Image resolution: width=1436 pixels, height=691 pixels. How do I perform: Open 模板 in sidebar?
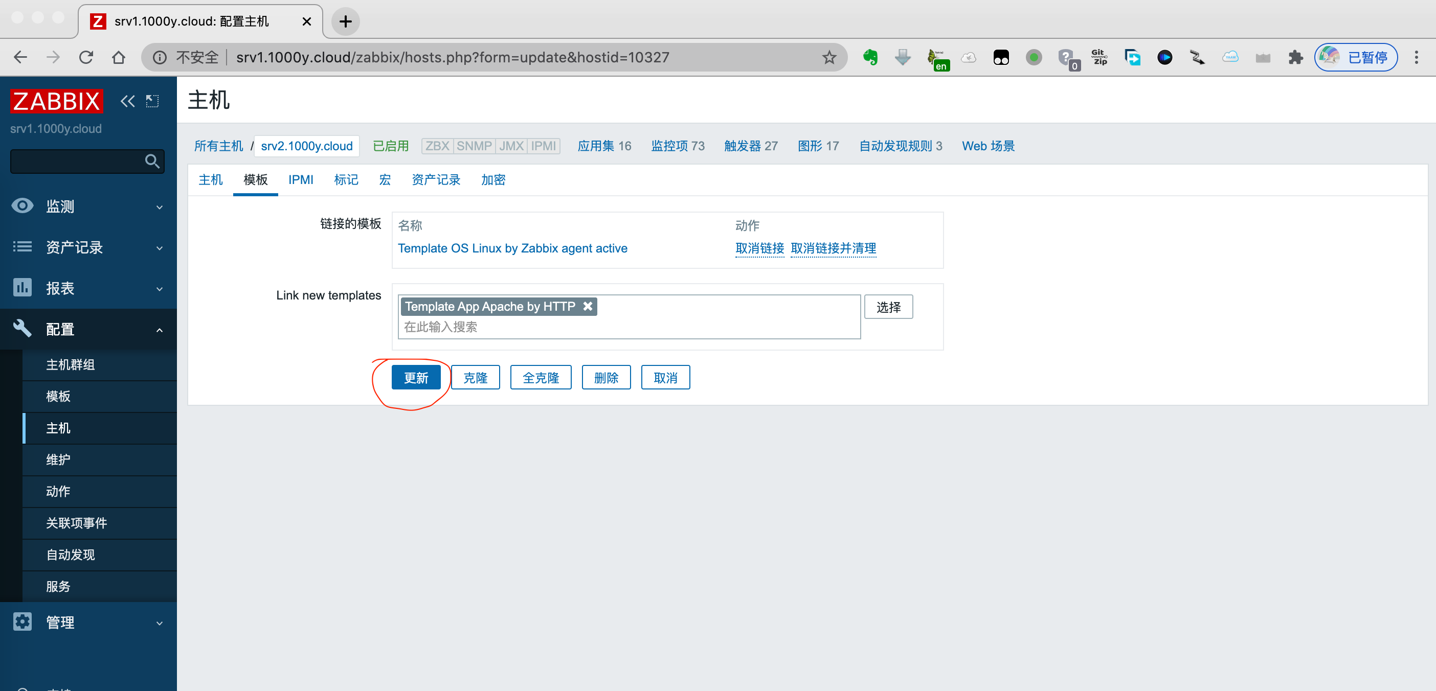(99, 397)
